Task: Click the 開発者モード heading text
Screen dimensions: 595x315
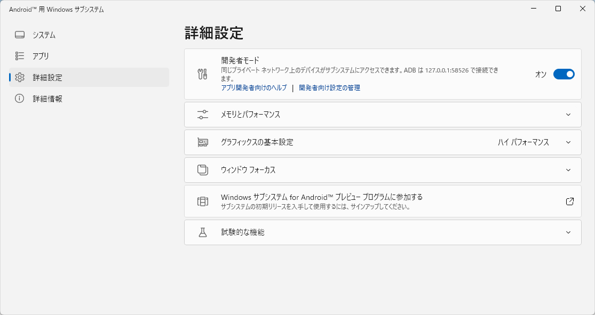Action: click(240, 60)
